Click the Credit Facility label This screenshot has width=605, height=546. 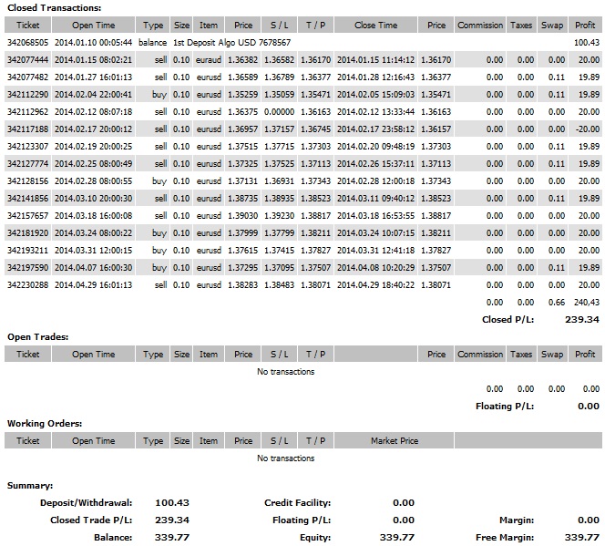tap(297, 503)
